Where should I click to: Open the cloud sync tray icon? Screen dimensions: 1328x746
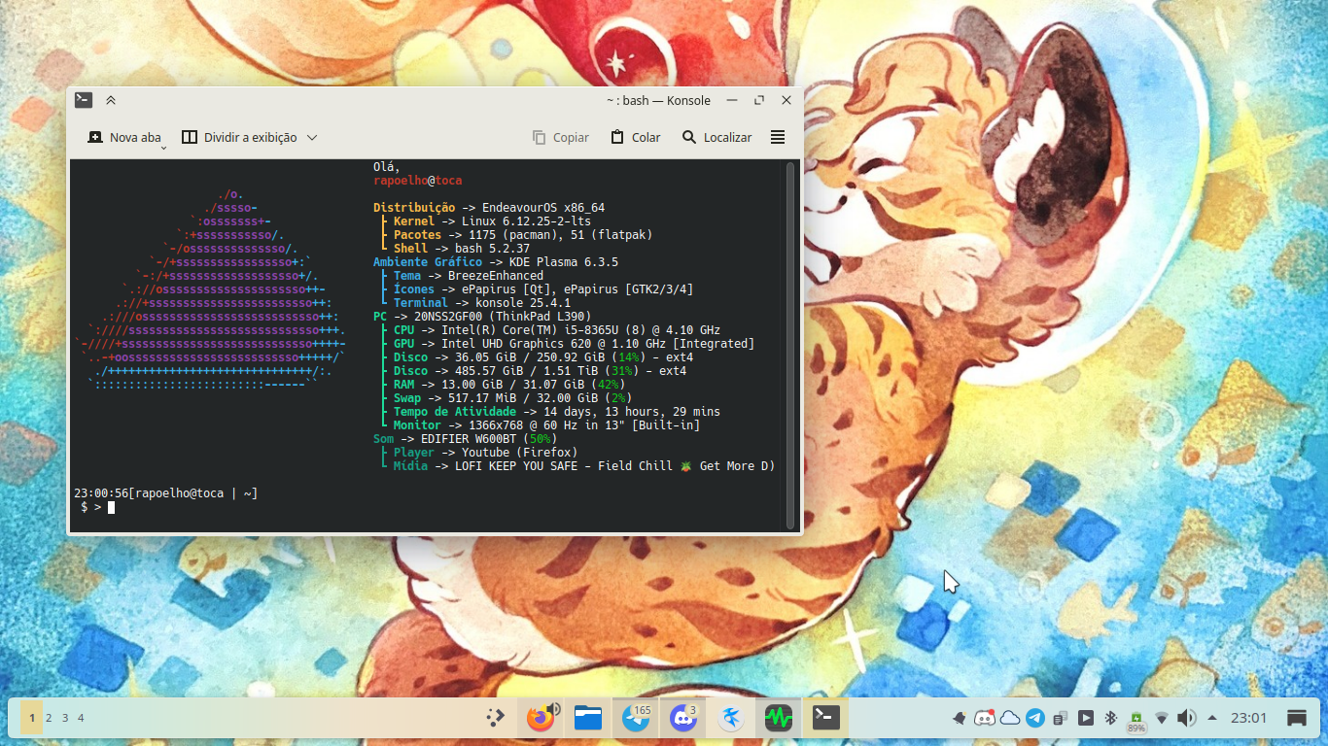pos(1010,718)
